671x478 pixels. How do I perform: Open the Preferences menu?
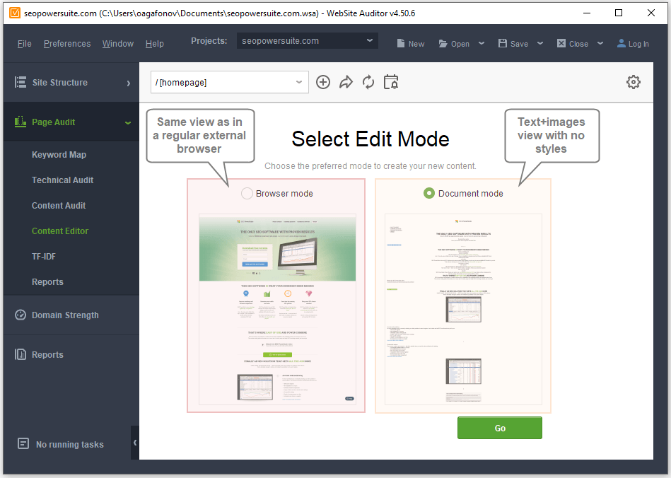(67, 44)
